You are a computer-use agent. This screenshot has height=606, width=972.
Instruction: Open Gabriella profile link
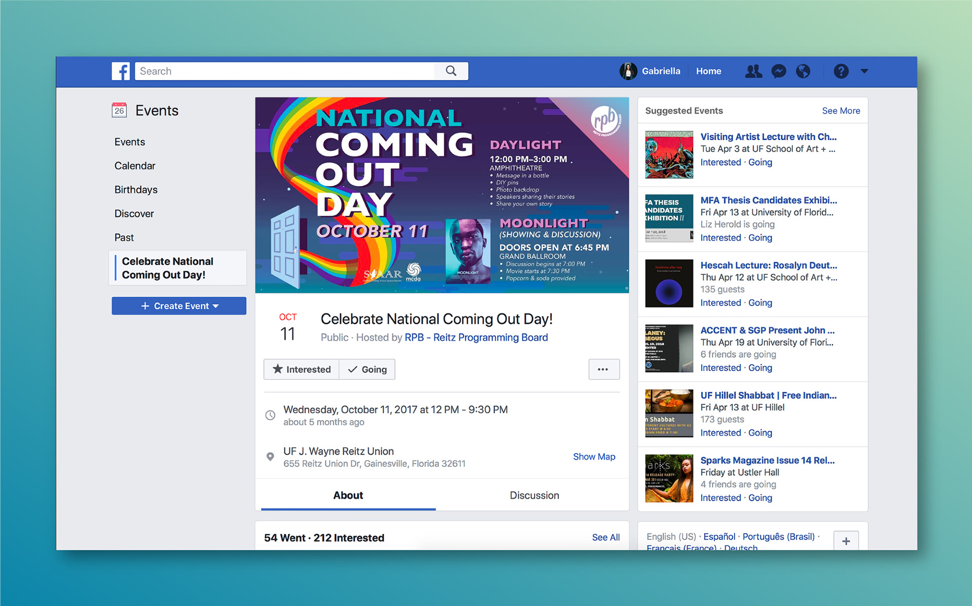tap(661, 71)
